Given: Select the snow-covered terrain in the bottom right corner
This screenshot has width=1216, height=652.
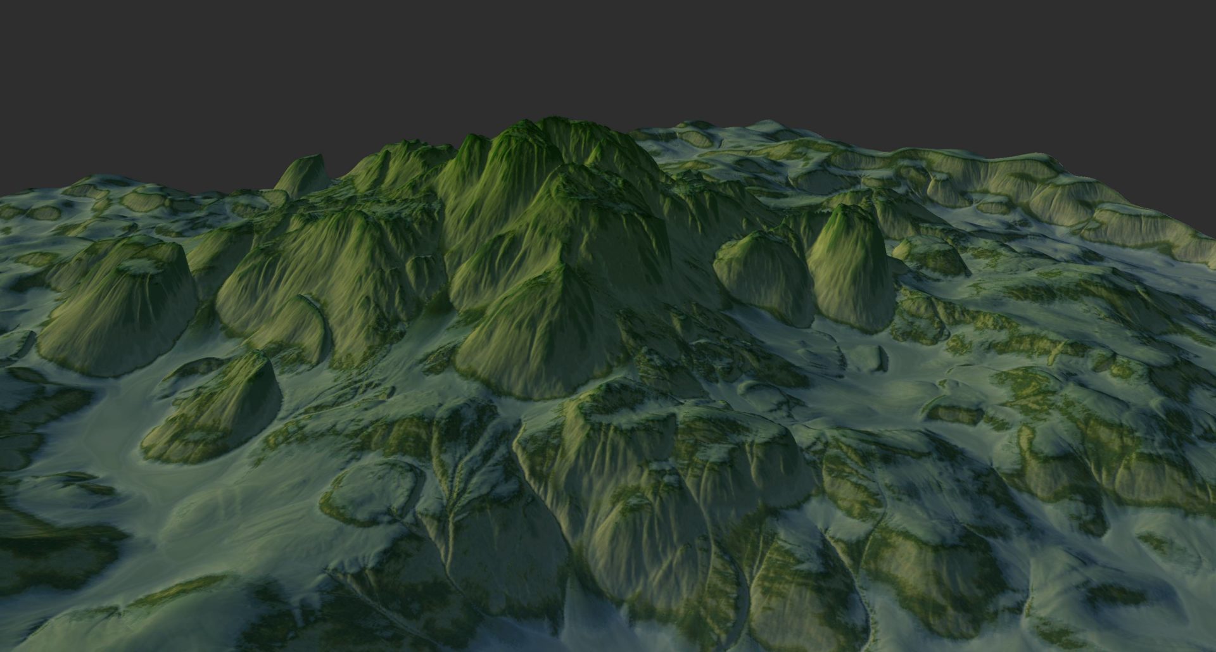Looking at the screenshot, I should coord(1140,601).
